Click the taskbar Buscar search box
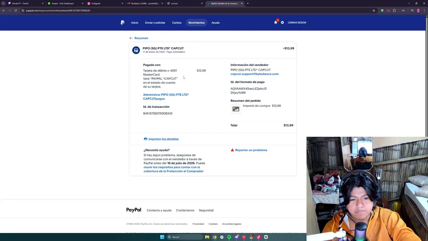The width and height of the screenshot is (428, 241). pyautogui.click(x=185, y=237)
